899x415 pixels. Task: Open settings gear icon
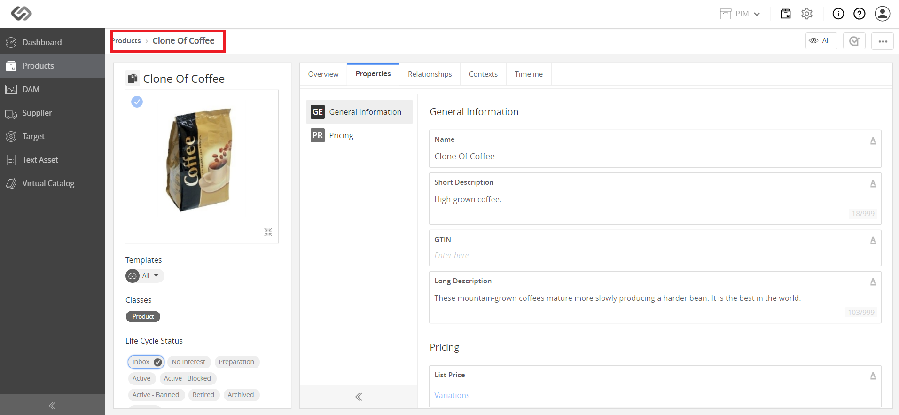click(x=807, y=14)
